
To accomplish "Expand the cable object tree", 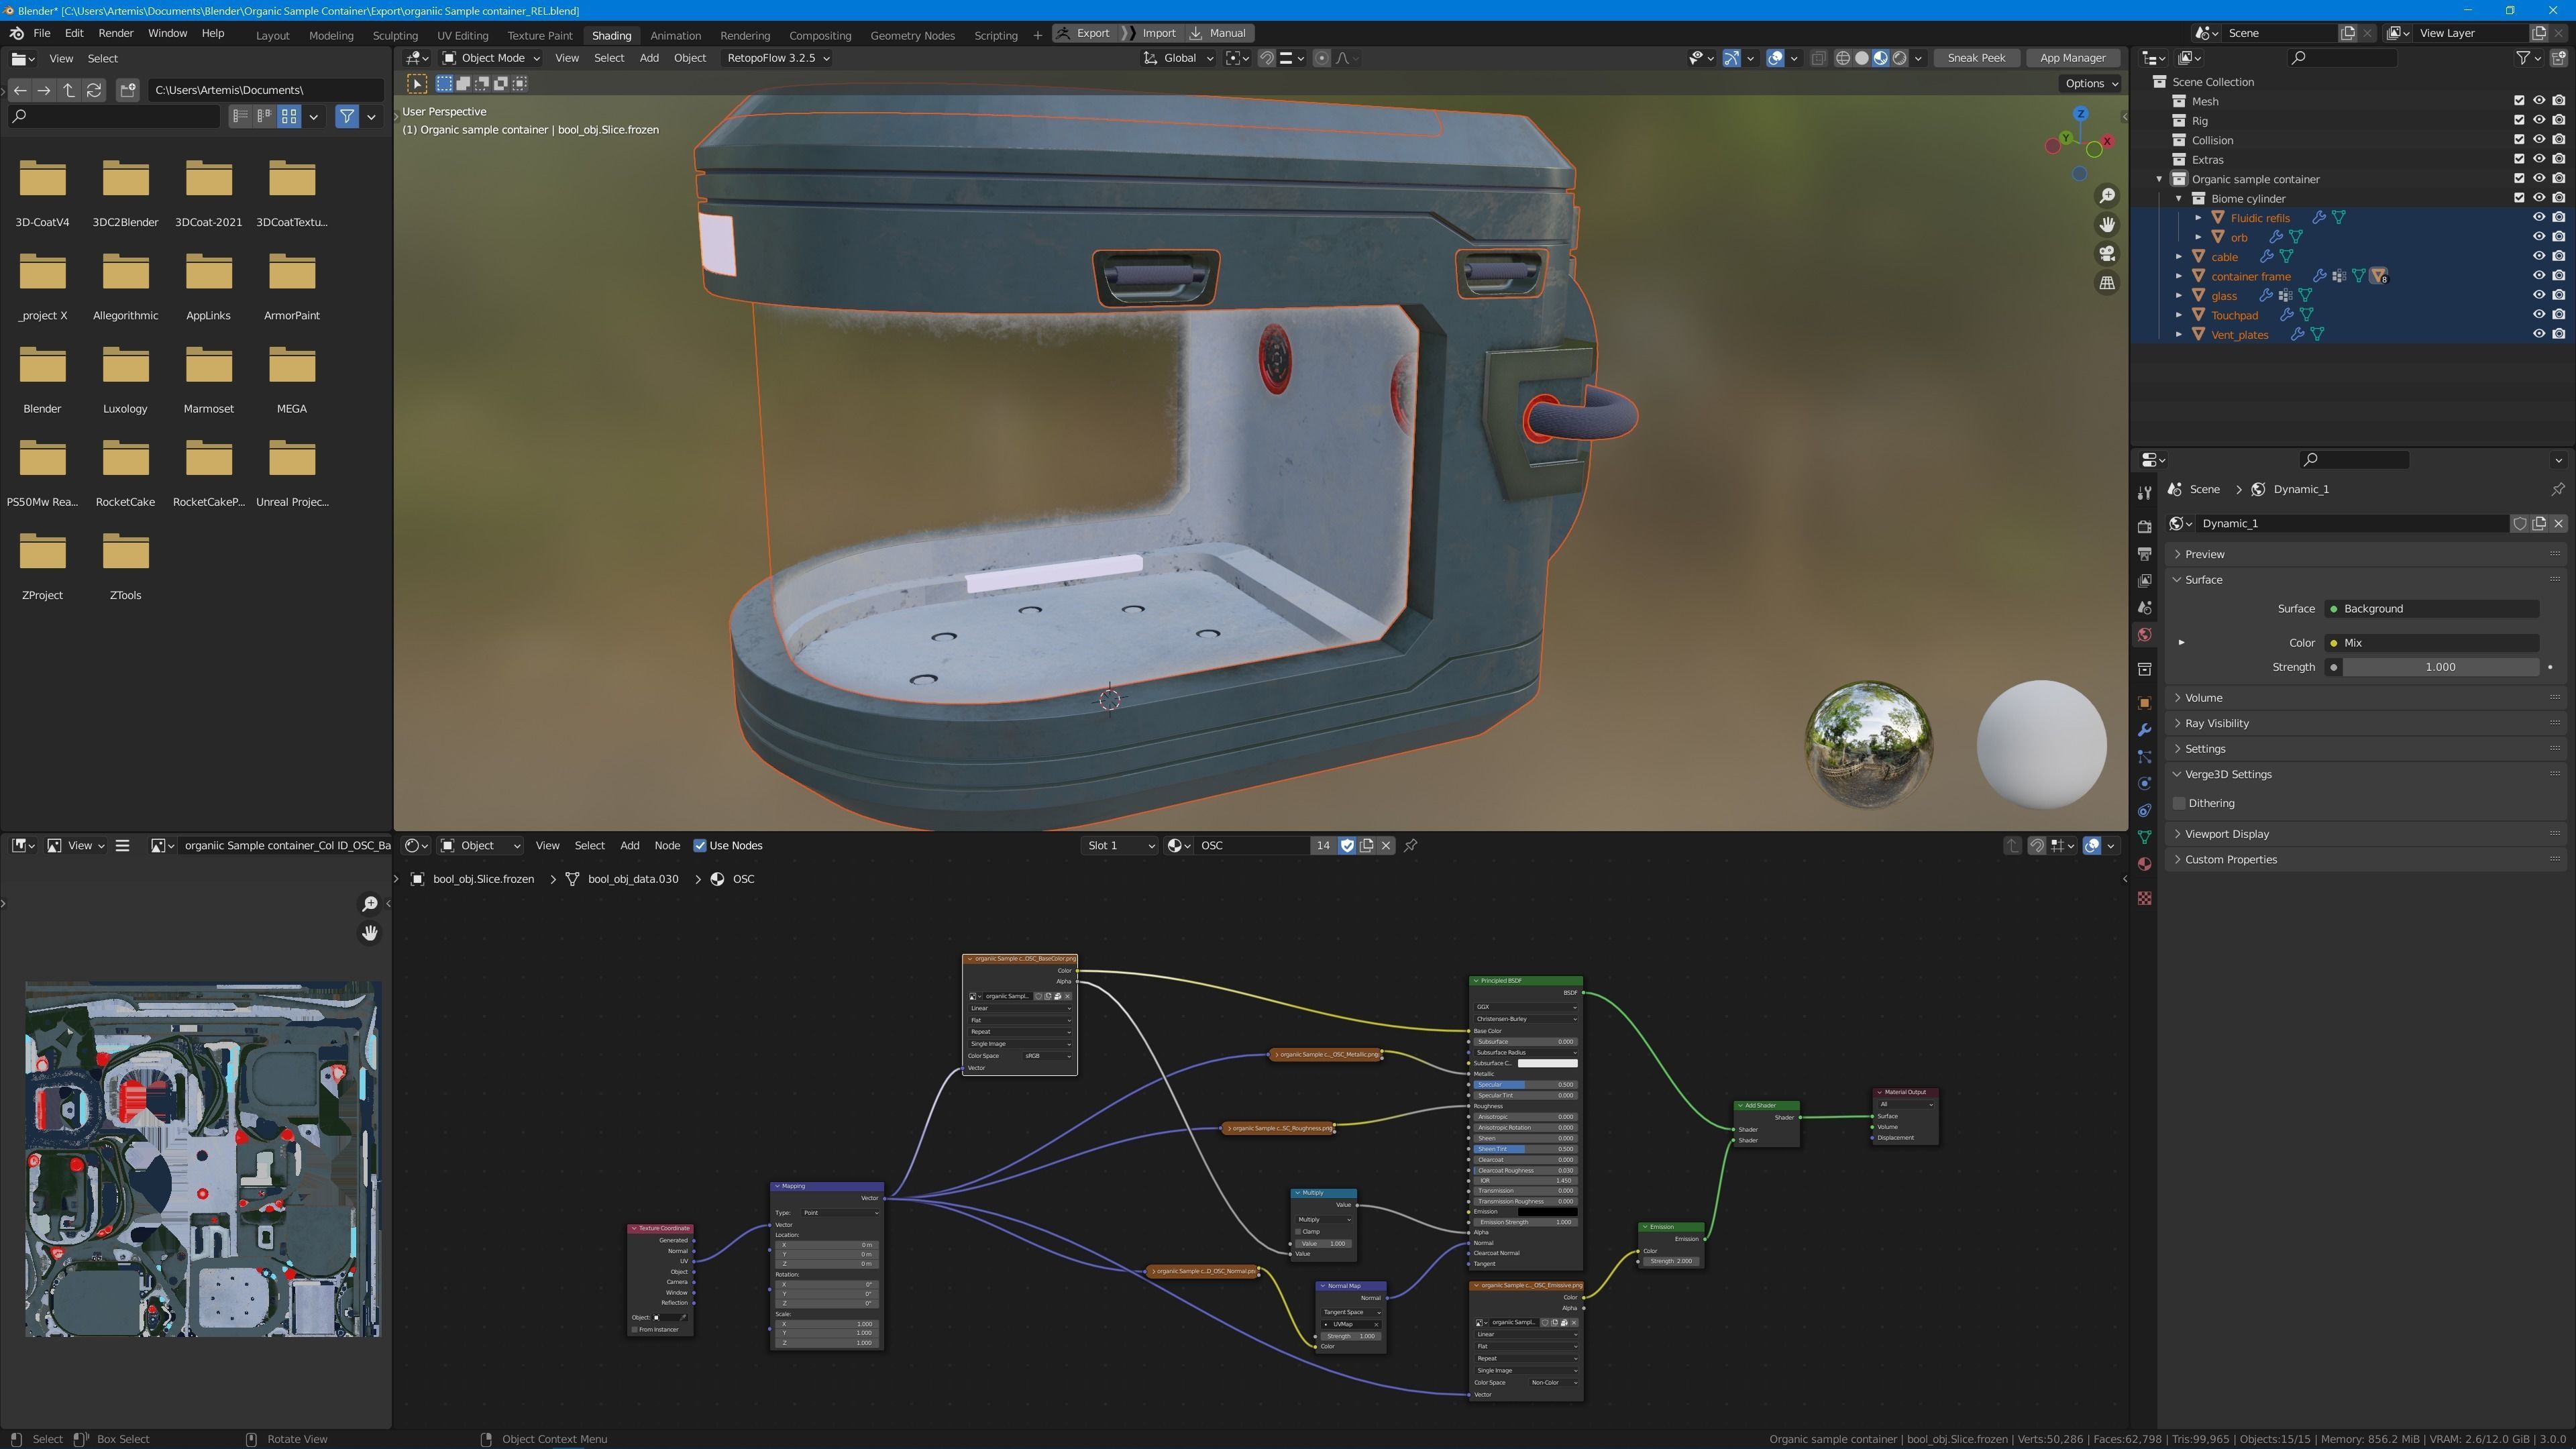I will pyautogui.click(x=2179, y=257).
